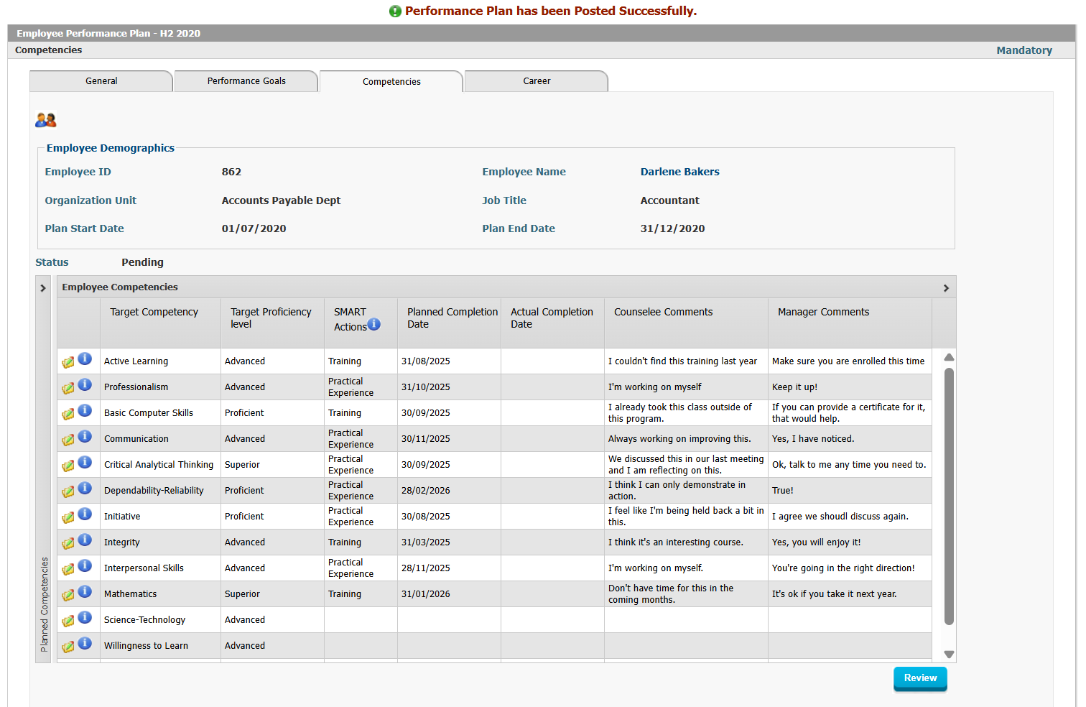
Task: Show info for Professionalism competency
Action: pyautogui.click(x=85, y=384)
